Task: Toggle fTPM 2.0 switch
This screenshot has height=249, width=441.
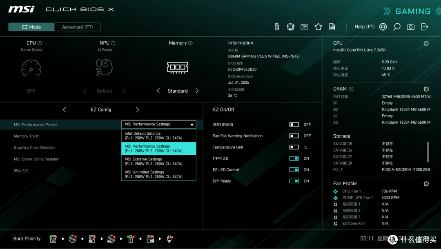Action: 294,158
